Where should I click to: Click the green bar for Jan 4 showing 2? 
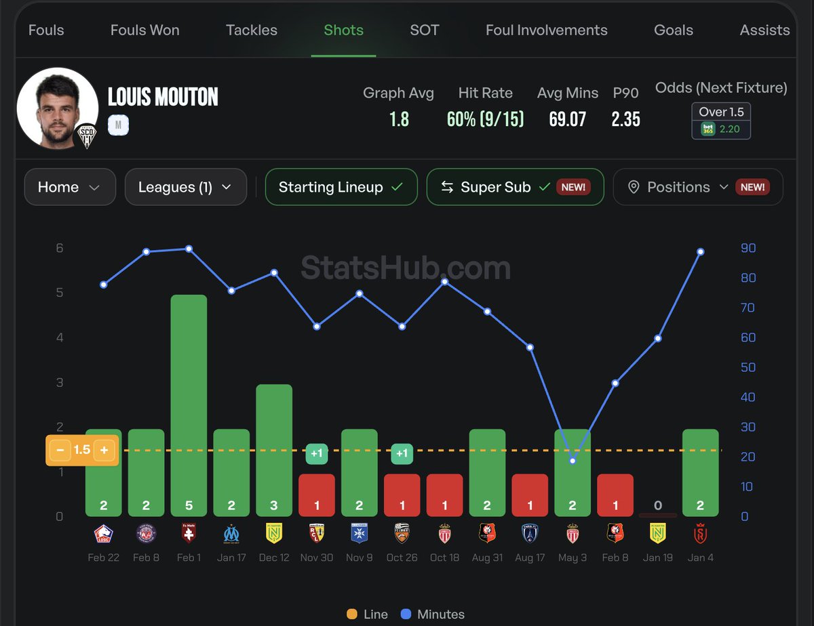click(701, 472)
